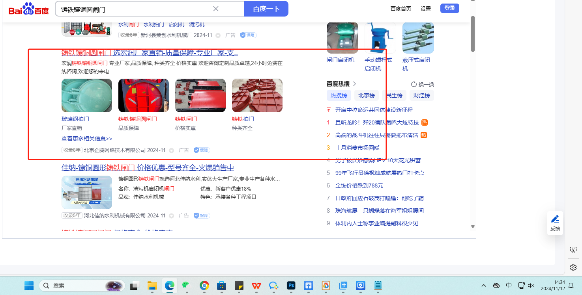Show hidden system tray icons
The width and height of the screenshot is (582, 295).
pyautogui.click(x=484, y=286)
